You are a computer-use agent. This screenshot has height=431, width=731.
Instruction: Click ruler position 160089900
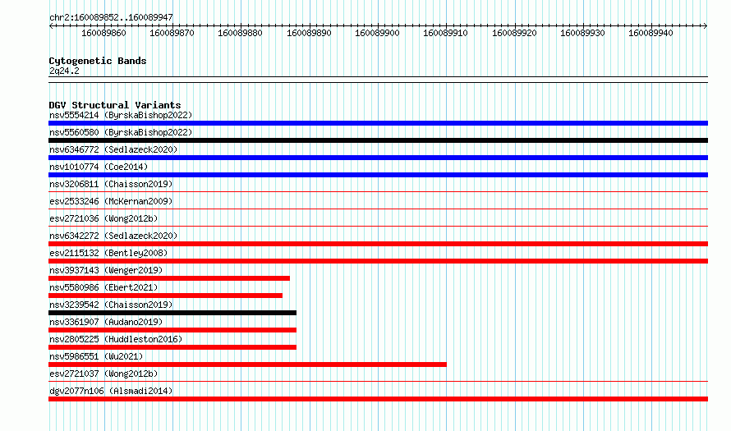point(377,33)
